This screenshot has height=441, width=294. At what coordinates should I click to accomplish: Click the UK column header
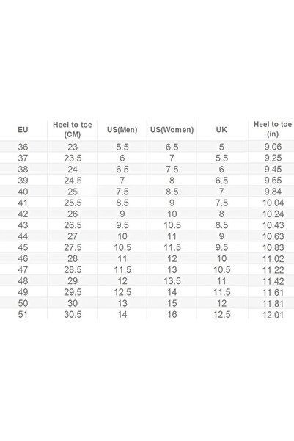(221, 130)
